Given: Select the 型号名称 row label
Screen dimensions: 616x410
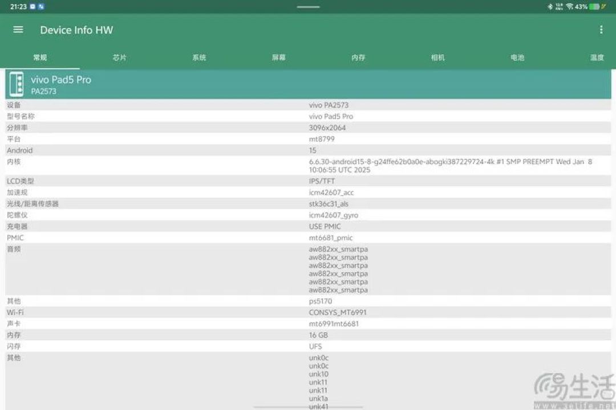Looking at the screenshot, I should (21, 116).
